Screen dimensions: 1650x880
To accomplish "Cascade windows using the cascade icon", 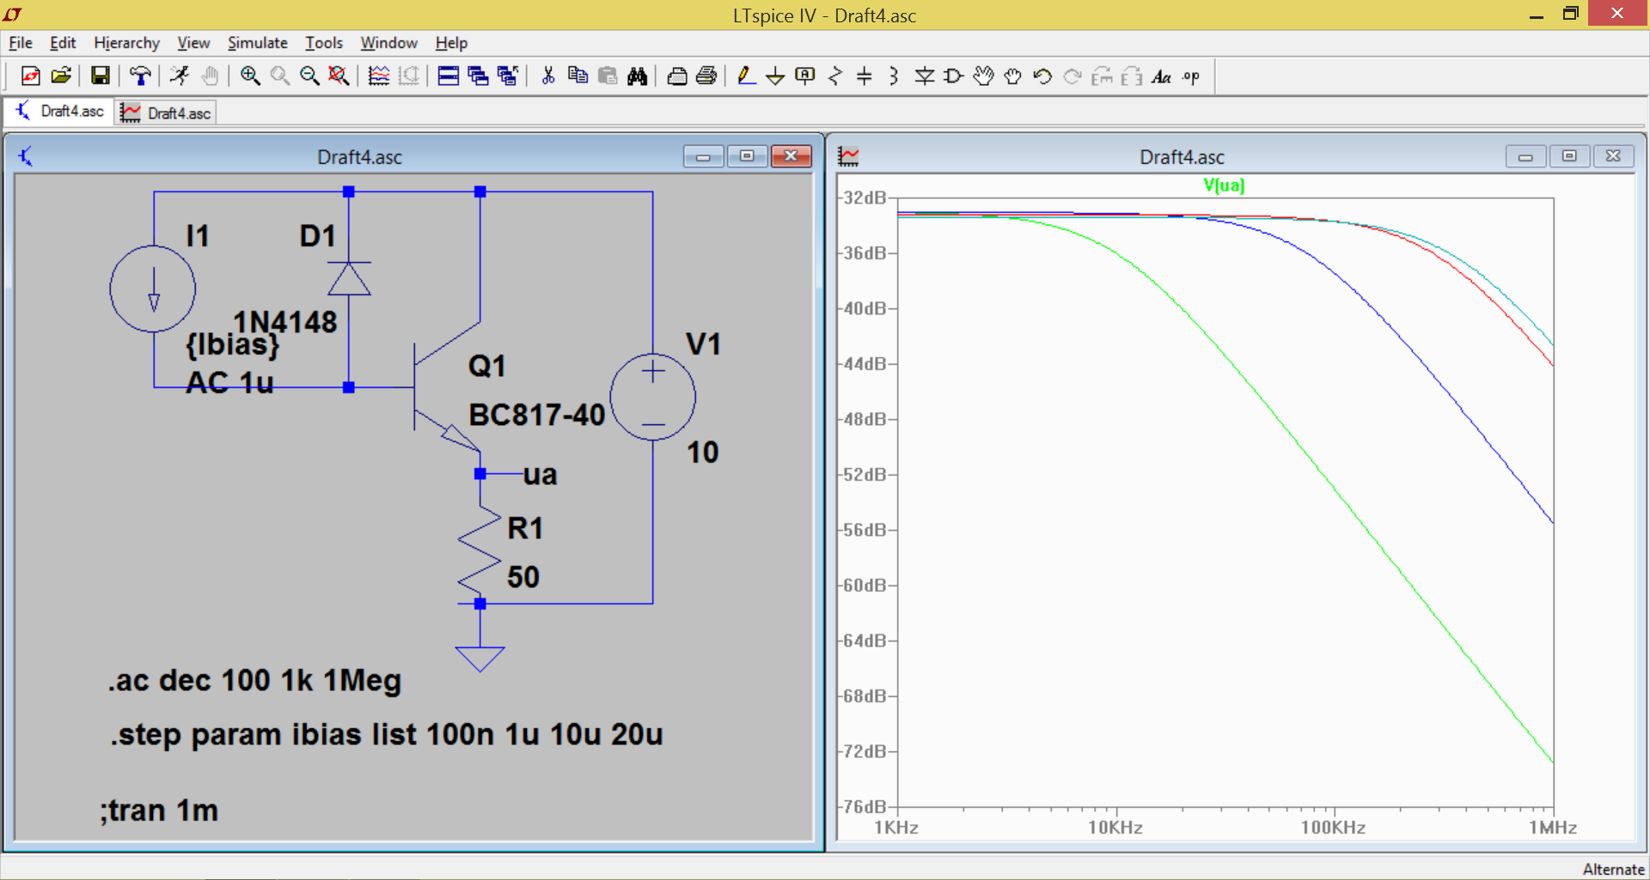I will (479, 76).
